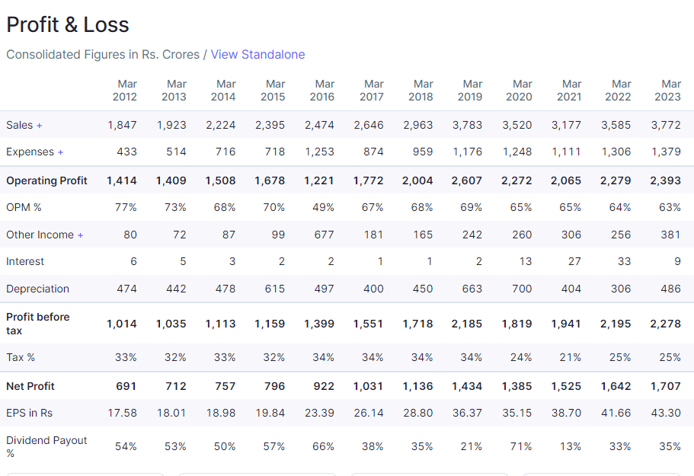
Task: Click the View Standalone link
Action: pyautogui.click(x=257, y=55)
